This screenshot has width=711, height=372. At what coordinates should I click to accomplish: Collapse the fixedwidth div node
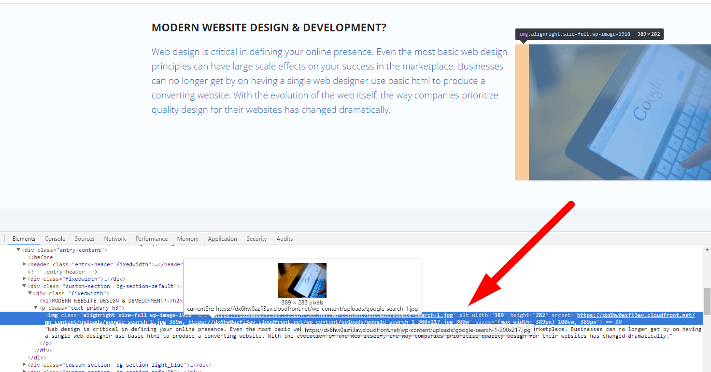click(x=29, y=293)
